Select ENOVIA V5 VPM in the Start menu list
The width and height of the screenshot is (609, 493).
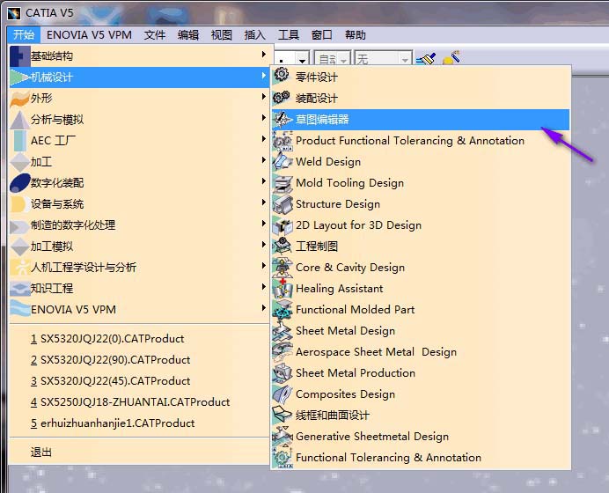pos(139,310)
